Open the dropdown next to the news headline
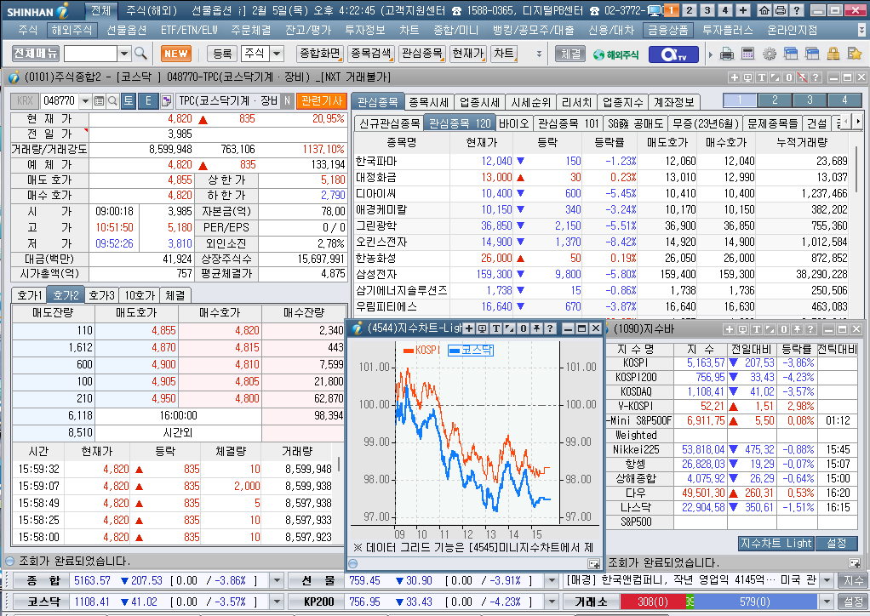Viewport: 870px width, 616px height. (x=827, y=580)
